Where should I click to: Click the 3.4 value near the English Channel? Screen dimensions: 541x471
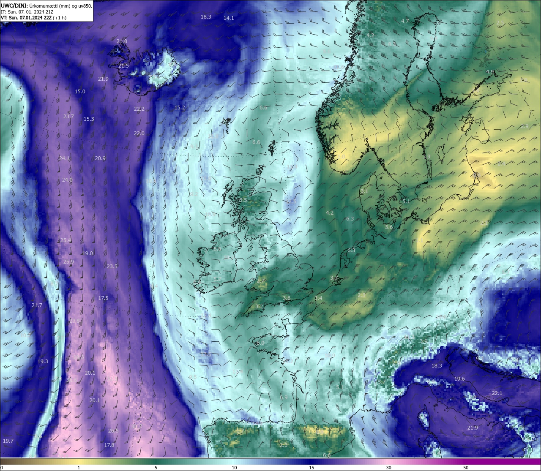coord(318,298)
